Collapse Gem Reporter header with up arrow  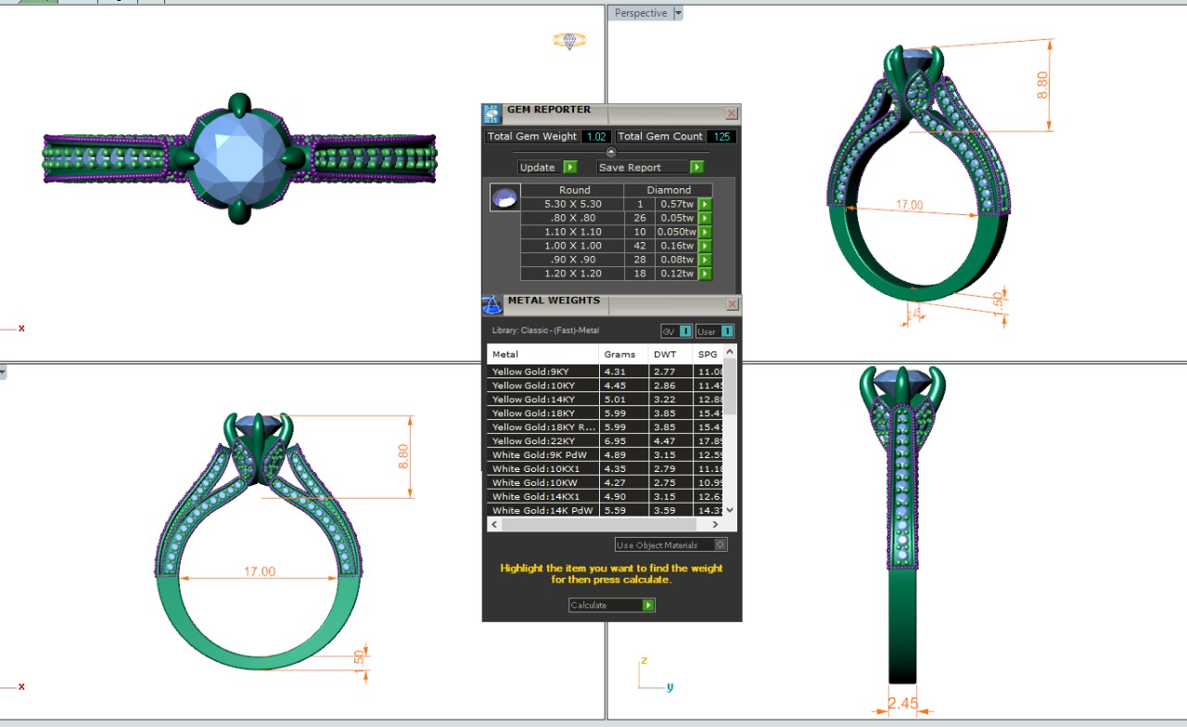611,152
